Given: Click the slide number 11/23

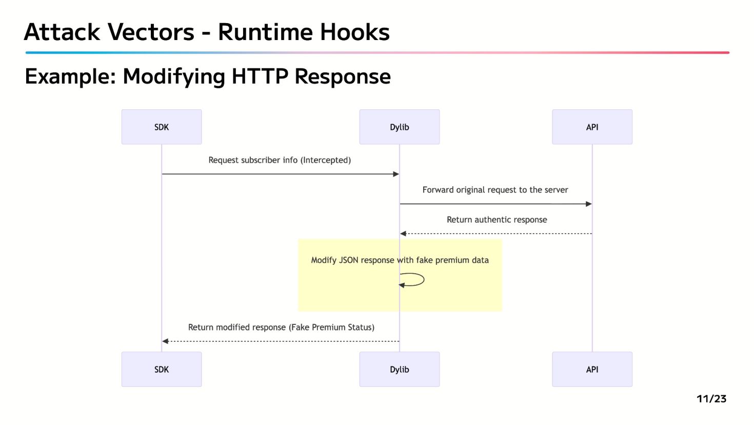Looking at the screenshot, I should (x=711, y=399).
